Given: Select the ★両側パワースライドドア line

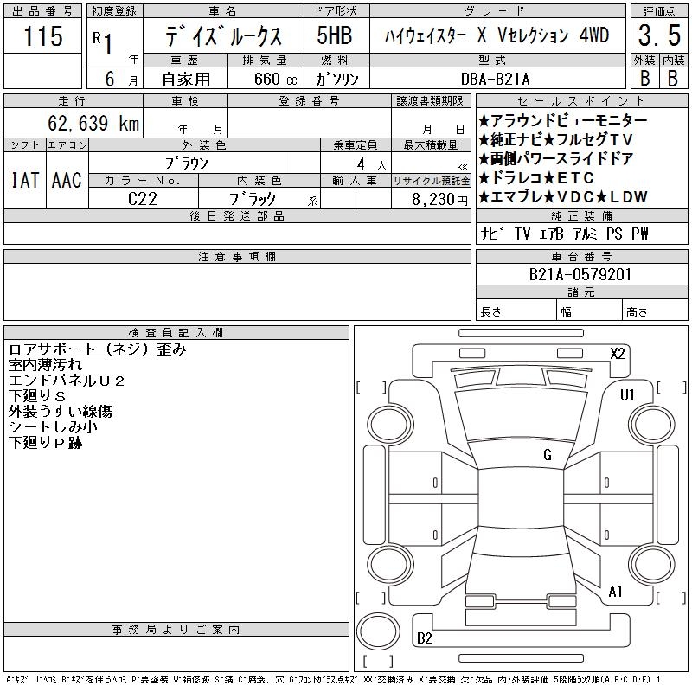Looking at the screenshot, I should coord(555,158).
